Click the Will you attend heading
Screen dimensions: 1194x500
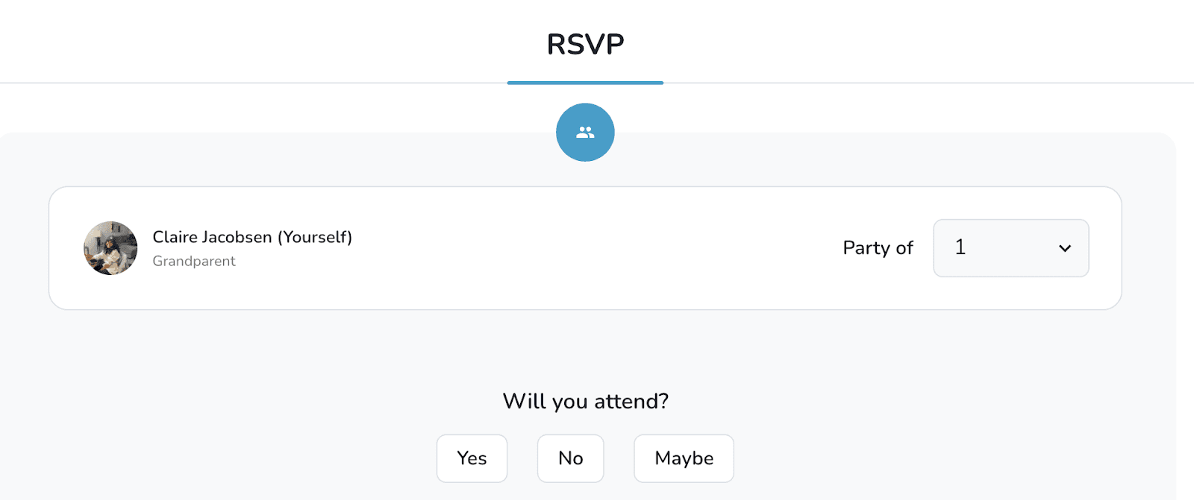tap(585, 401)
